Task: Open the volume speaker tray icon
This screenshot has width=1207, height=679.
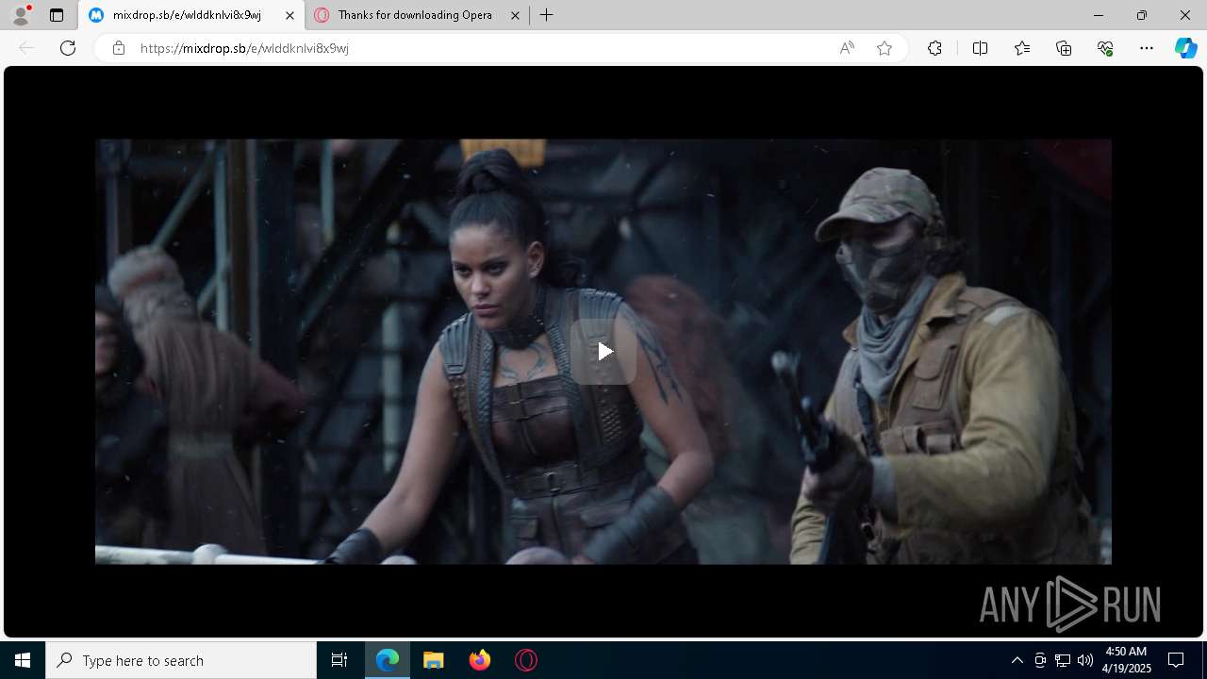Action: (1085, 660)
